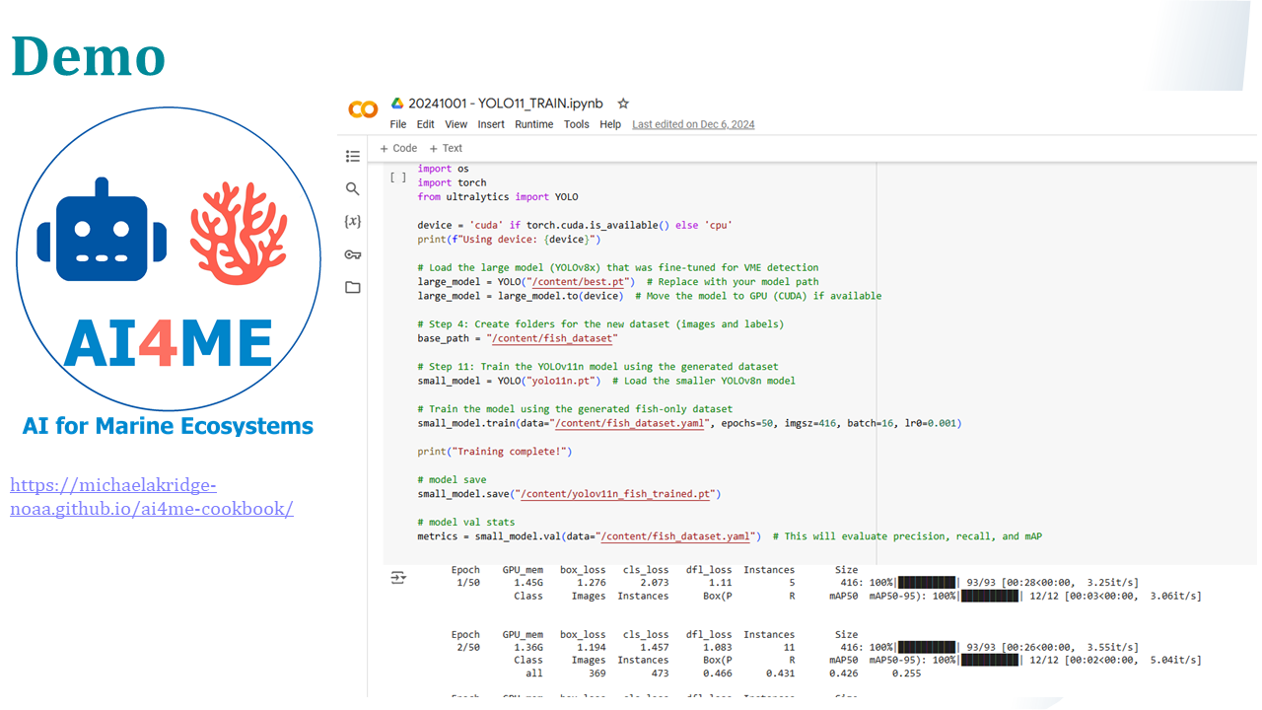The height and width of the screenshot is (710, 1262).
Task: Open the View menu
Action: click(456, 124)
